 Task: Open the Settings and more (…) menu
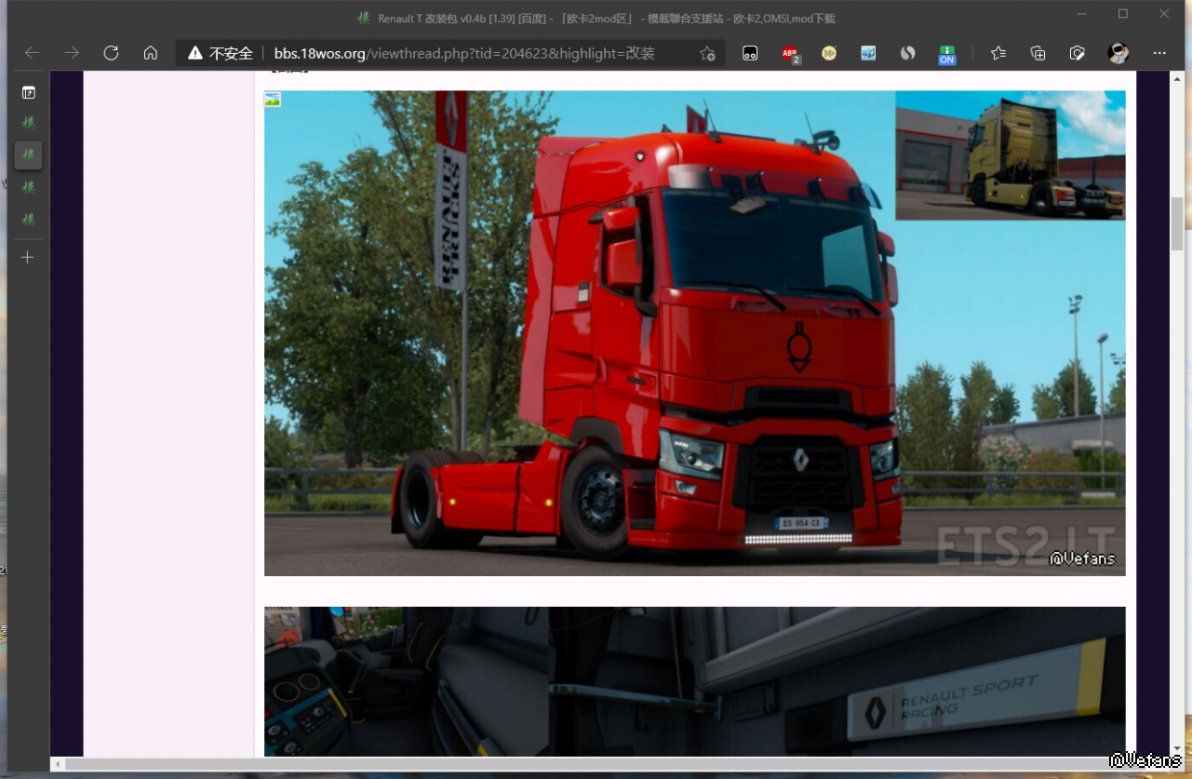(1159, 53)
